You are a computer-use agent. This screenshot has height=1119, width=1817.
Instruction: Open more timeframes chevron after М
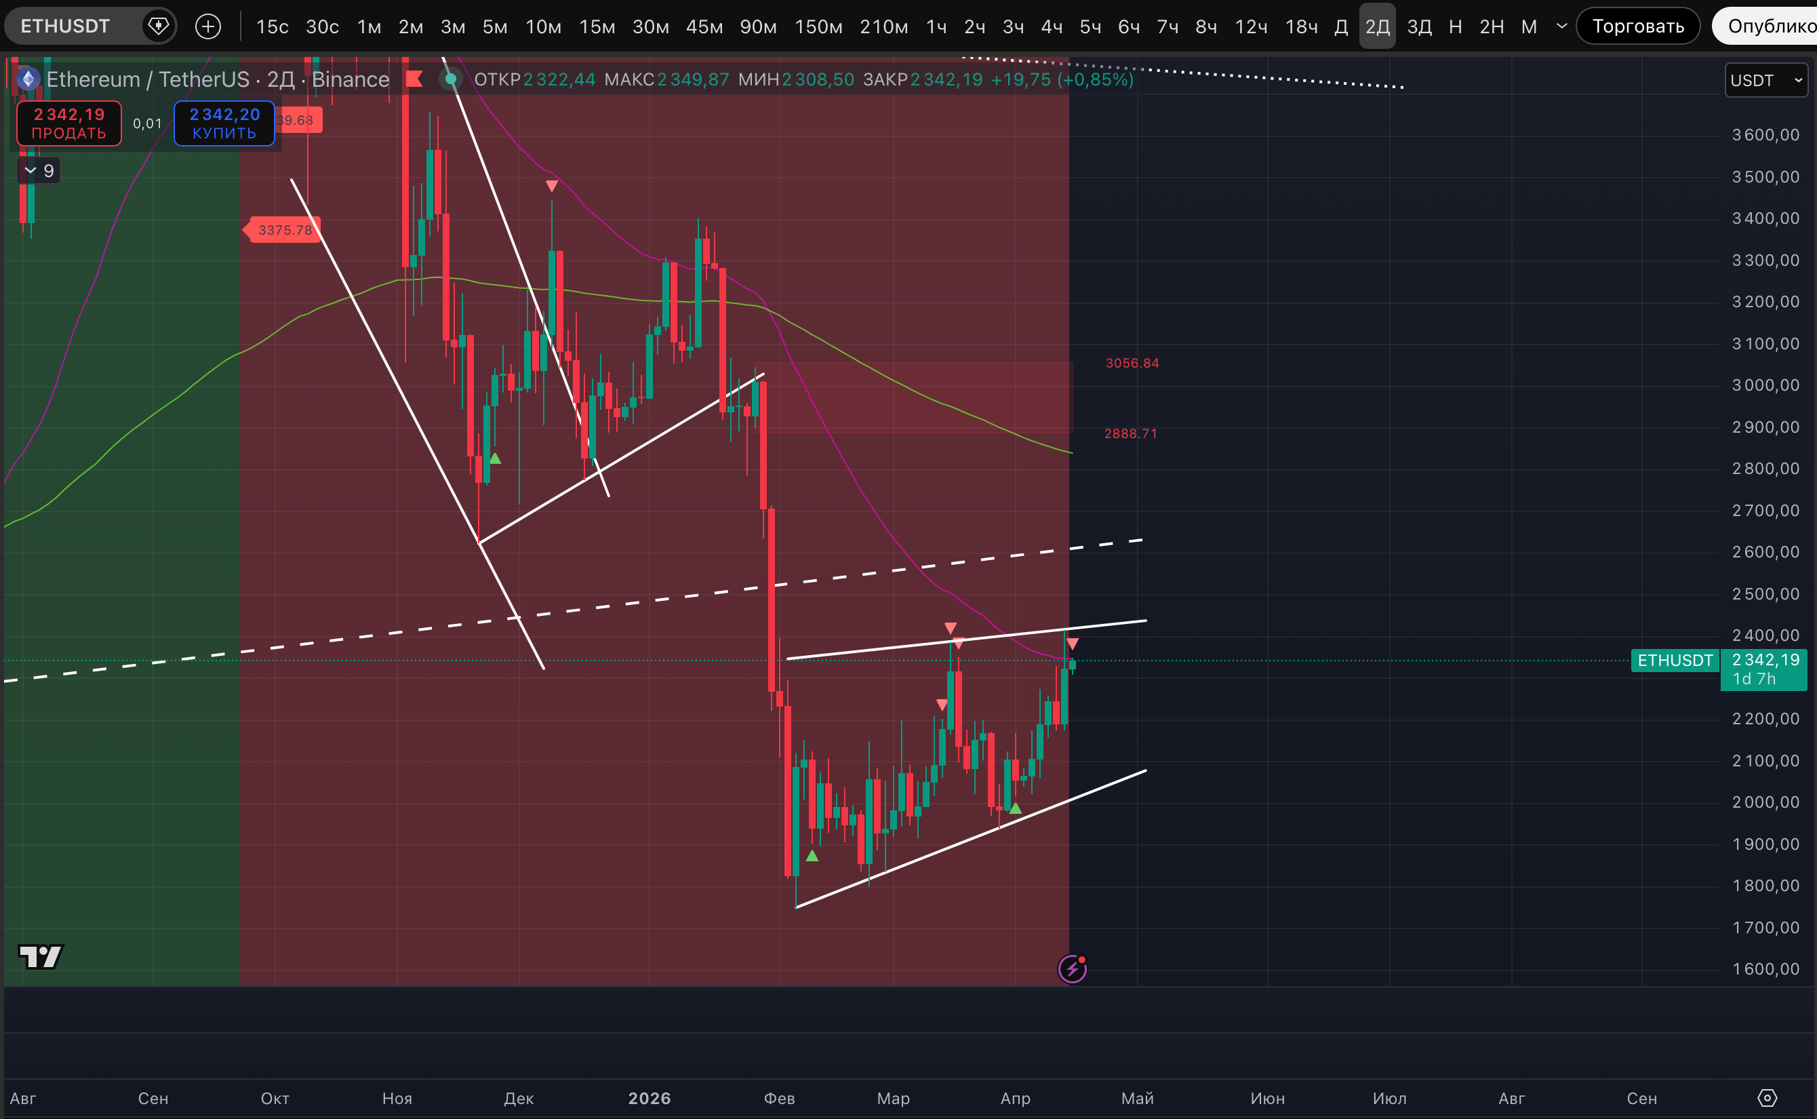coord(1562,26)
